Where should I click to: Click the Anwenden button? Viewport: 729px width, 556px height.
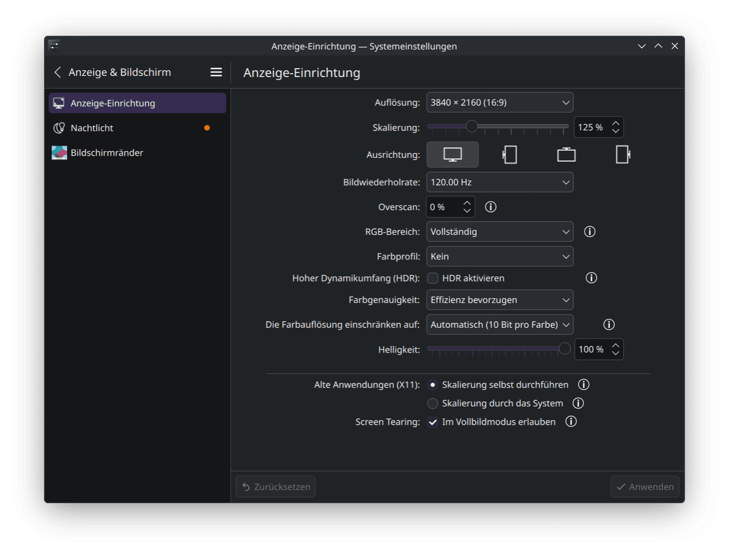[x=645, y=487]
